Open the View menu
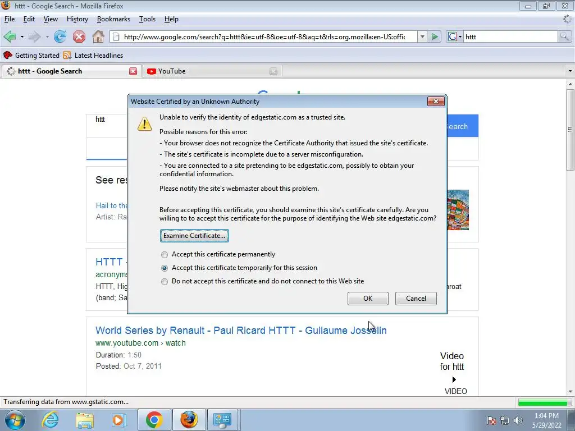The height and width of the screenshot is (431, 575). coord(51,19)
